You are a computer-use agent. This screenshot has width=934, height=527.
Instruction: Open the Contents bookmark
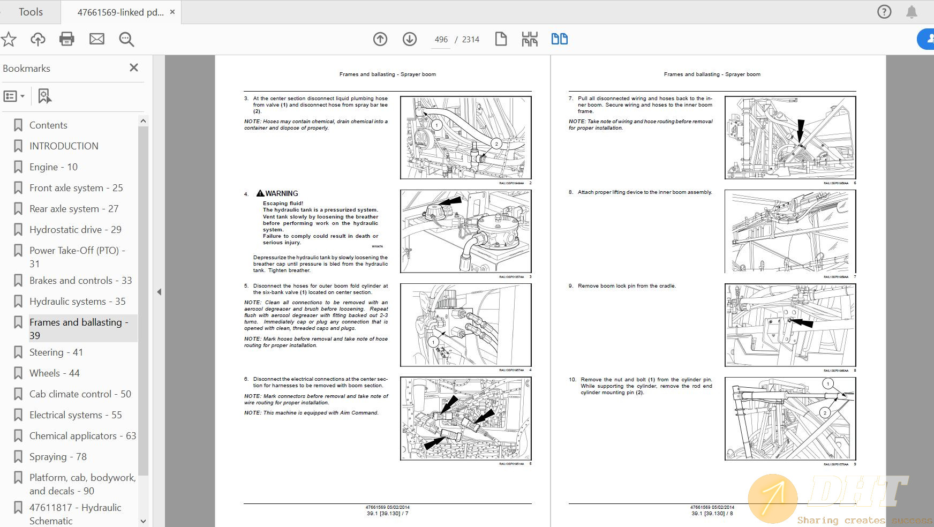(48, 125)
